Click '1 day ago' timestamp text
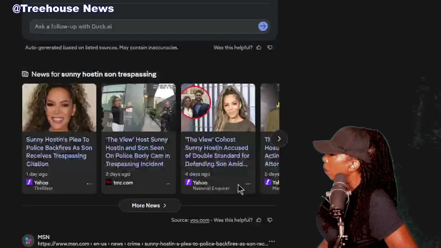Screen dimensions: 441x248 tap(37, 174)
